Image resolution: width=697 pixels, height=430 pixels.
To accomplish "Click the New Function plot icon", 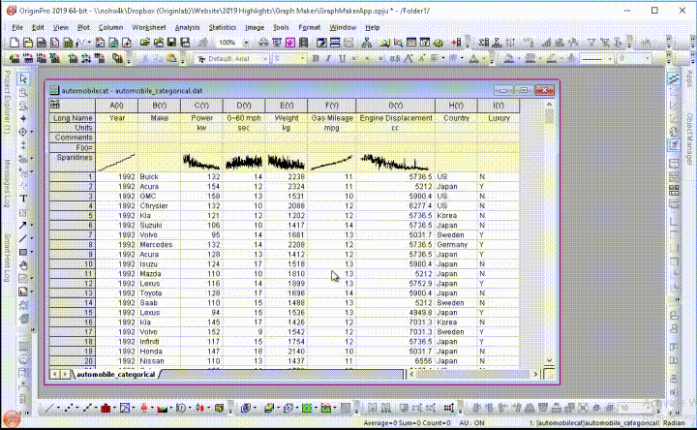I will [x=81, y=43].
